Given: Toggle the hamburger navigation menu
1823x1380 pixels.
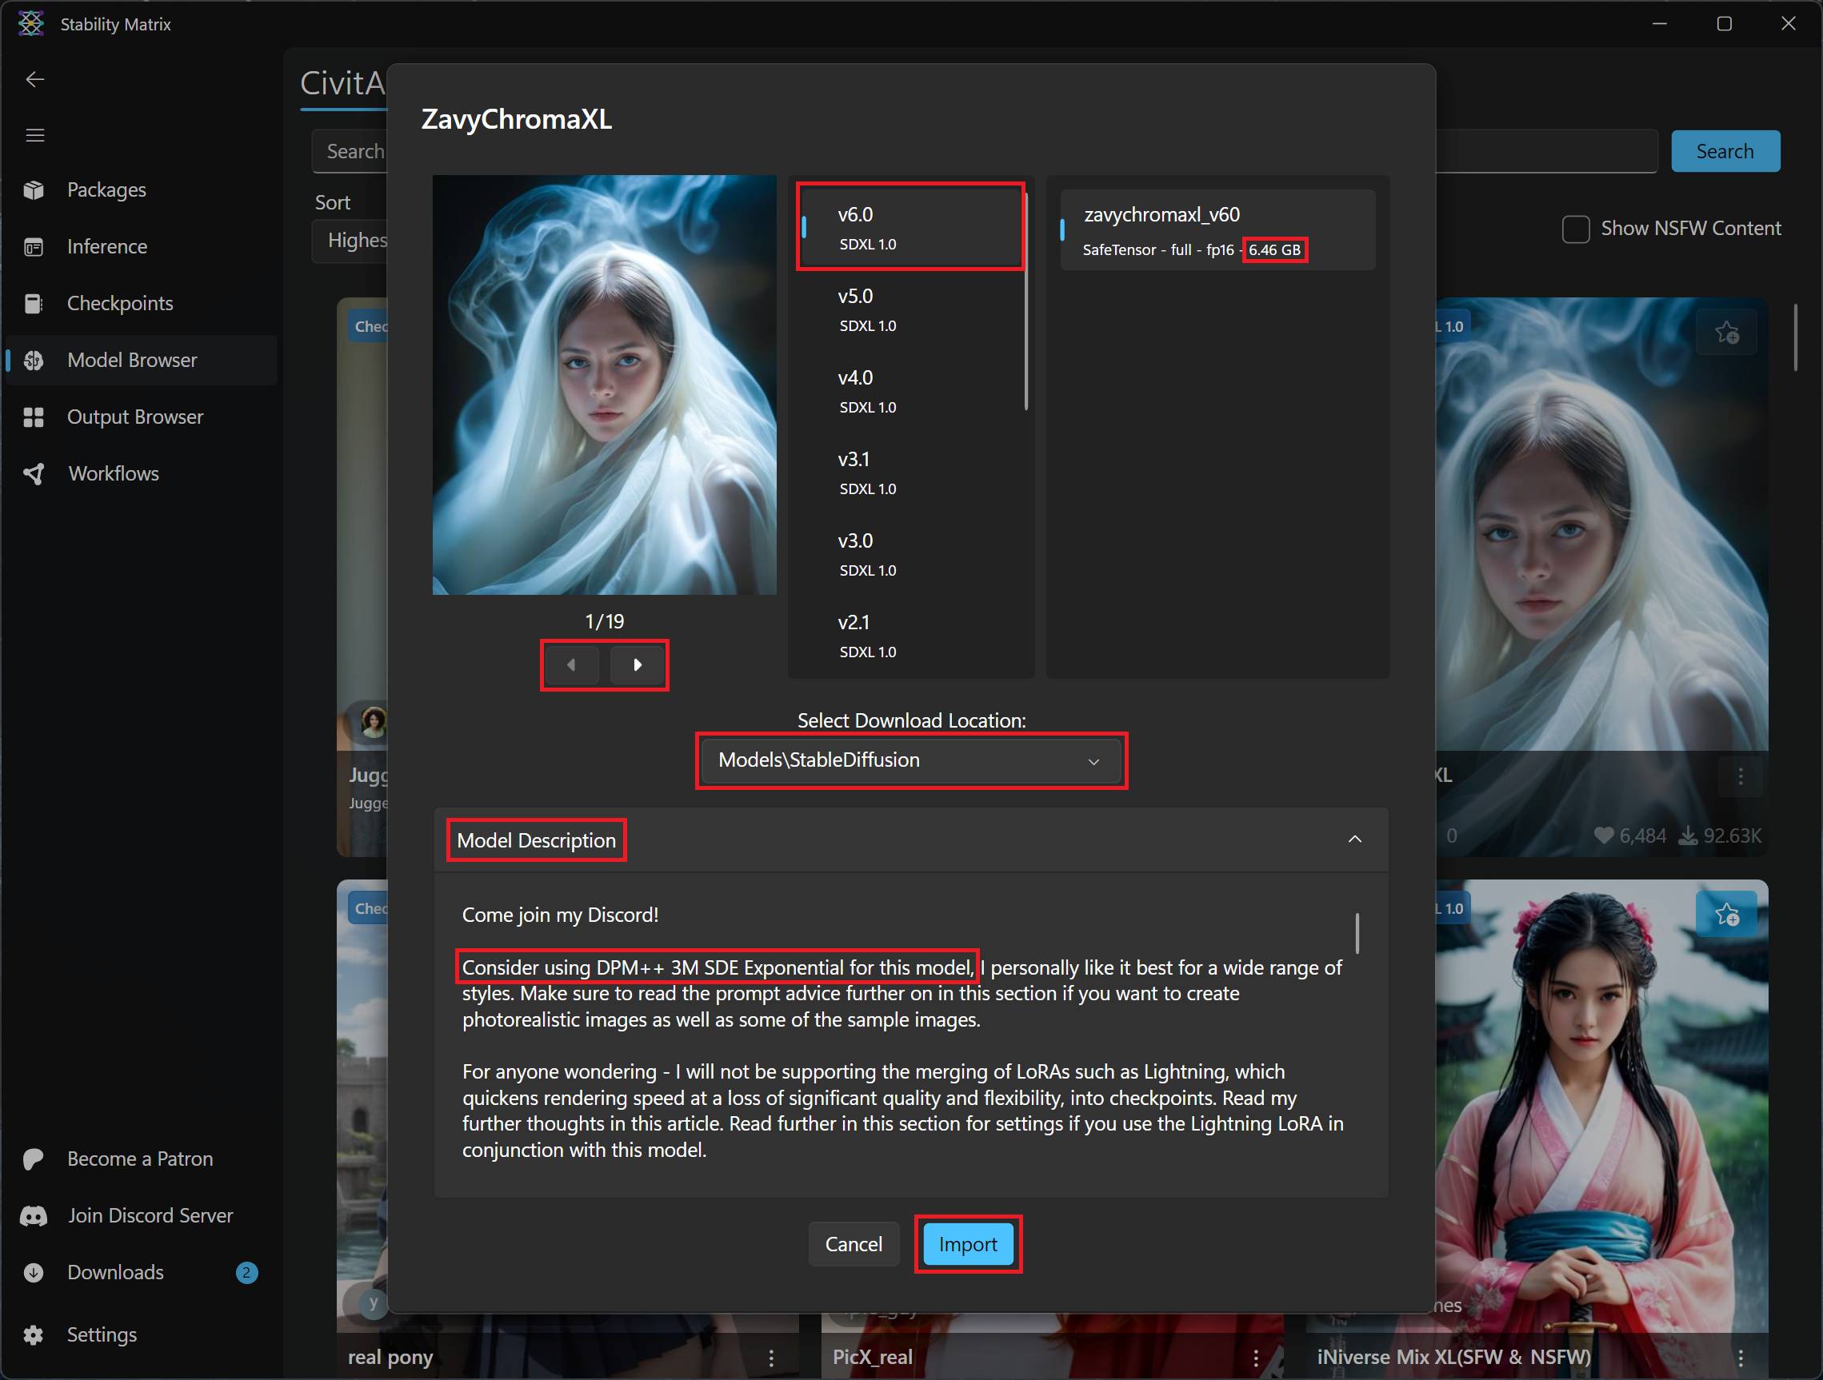Looking at the screenshot, I should tap(34, 135).
